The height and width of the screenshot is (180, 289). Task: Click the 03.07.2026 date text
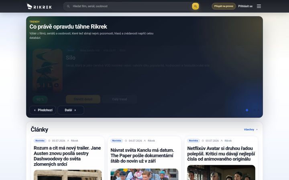point(212,141)
